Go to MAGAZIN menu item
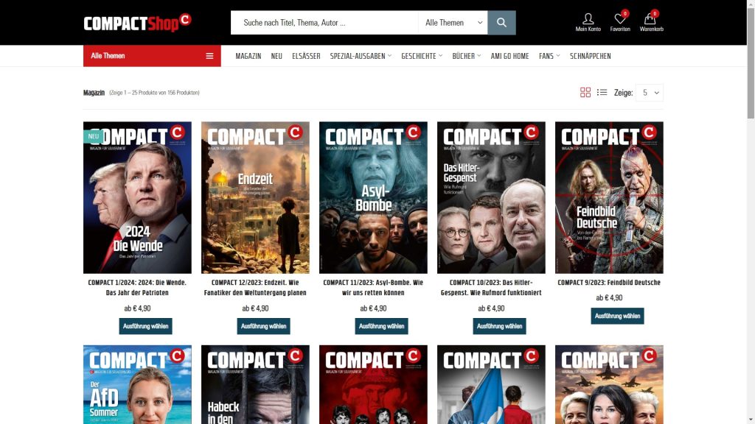 248,56
